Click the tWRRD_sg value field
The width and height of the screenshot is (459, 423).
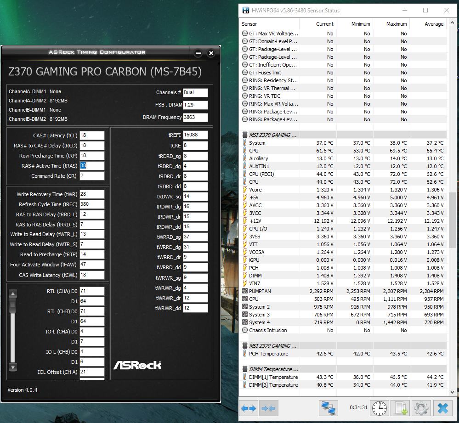coord(196,237)
